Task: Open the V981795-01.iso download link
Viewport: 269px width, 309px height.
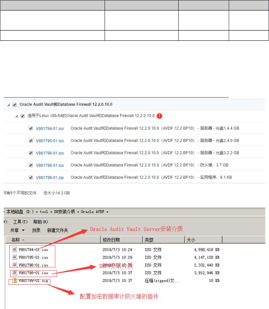Action: 49,141
